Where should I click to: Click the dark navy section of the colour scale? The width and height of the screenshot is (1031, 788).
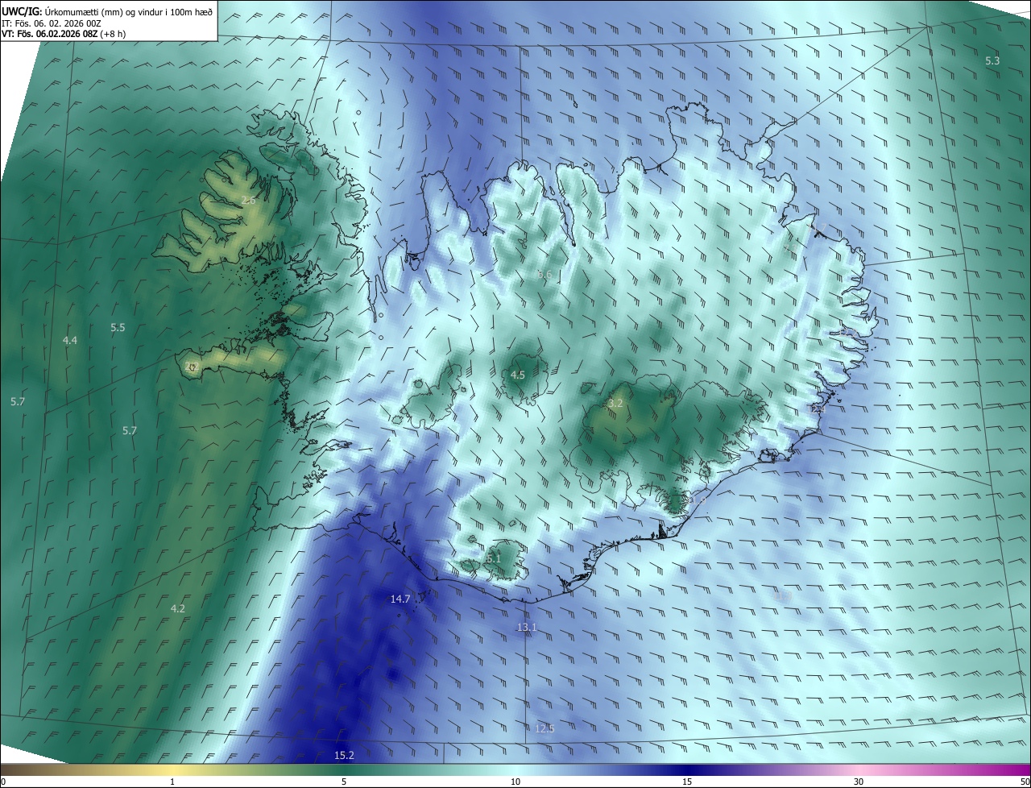tap(687, 769)
